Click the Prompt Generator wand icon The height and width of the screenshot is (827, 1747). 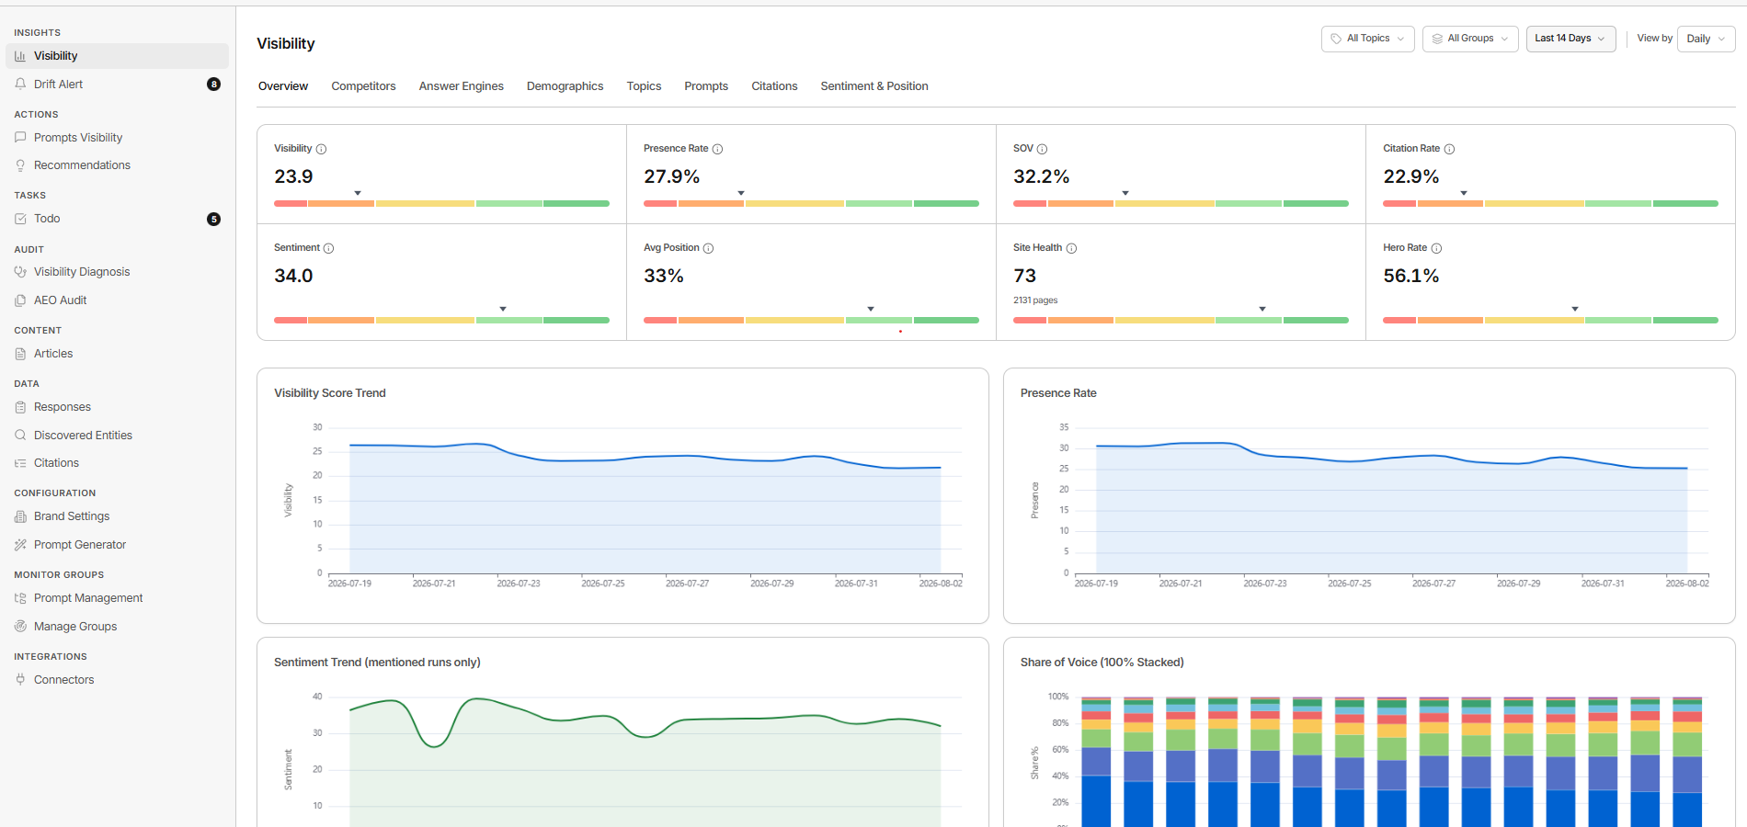20,545
